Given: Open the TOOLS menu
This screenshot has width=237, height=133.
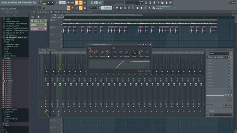Looking at the screenshot, I should click(x=30, y=3).
